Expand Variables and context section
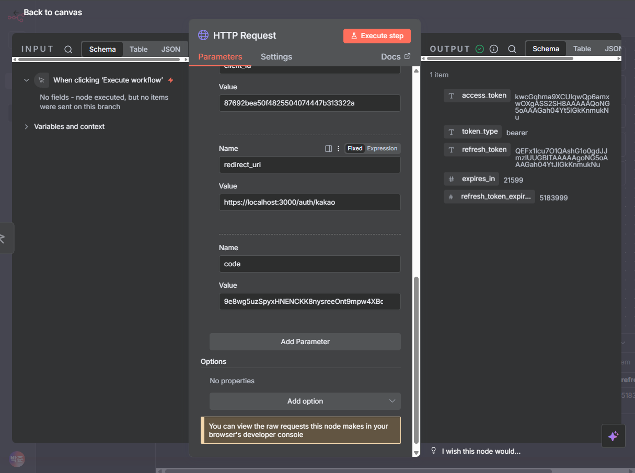The height and width of the screenshot is (473, 635). click(x=26, y=127)
